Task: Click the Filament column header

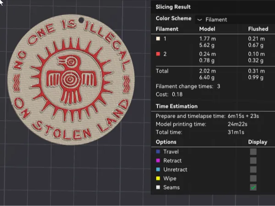Action: click(x=167, y=29)
